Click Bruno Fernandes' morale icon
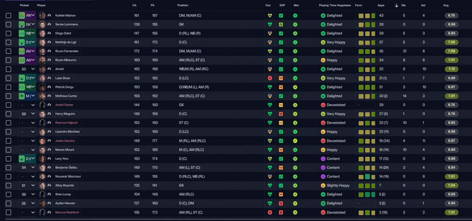 (x=295, y=51)
